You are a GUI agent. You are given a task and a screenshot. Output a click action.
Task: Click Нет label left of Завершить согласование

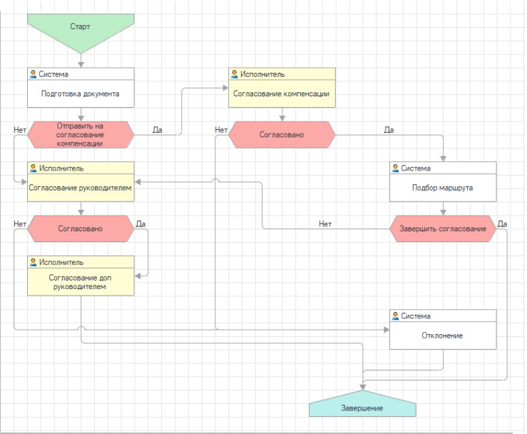pyautogui.click(x=325, y=224)
